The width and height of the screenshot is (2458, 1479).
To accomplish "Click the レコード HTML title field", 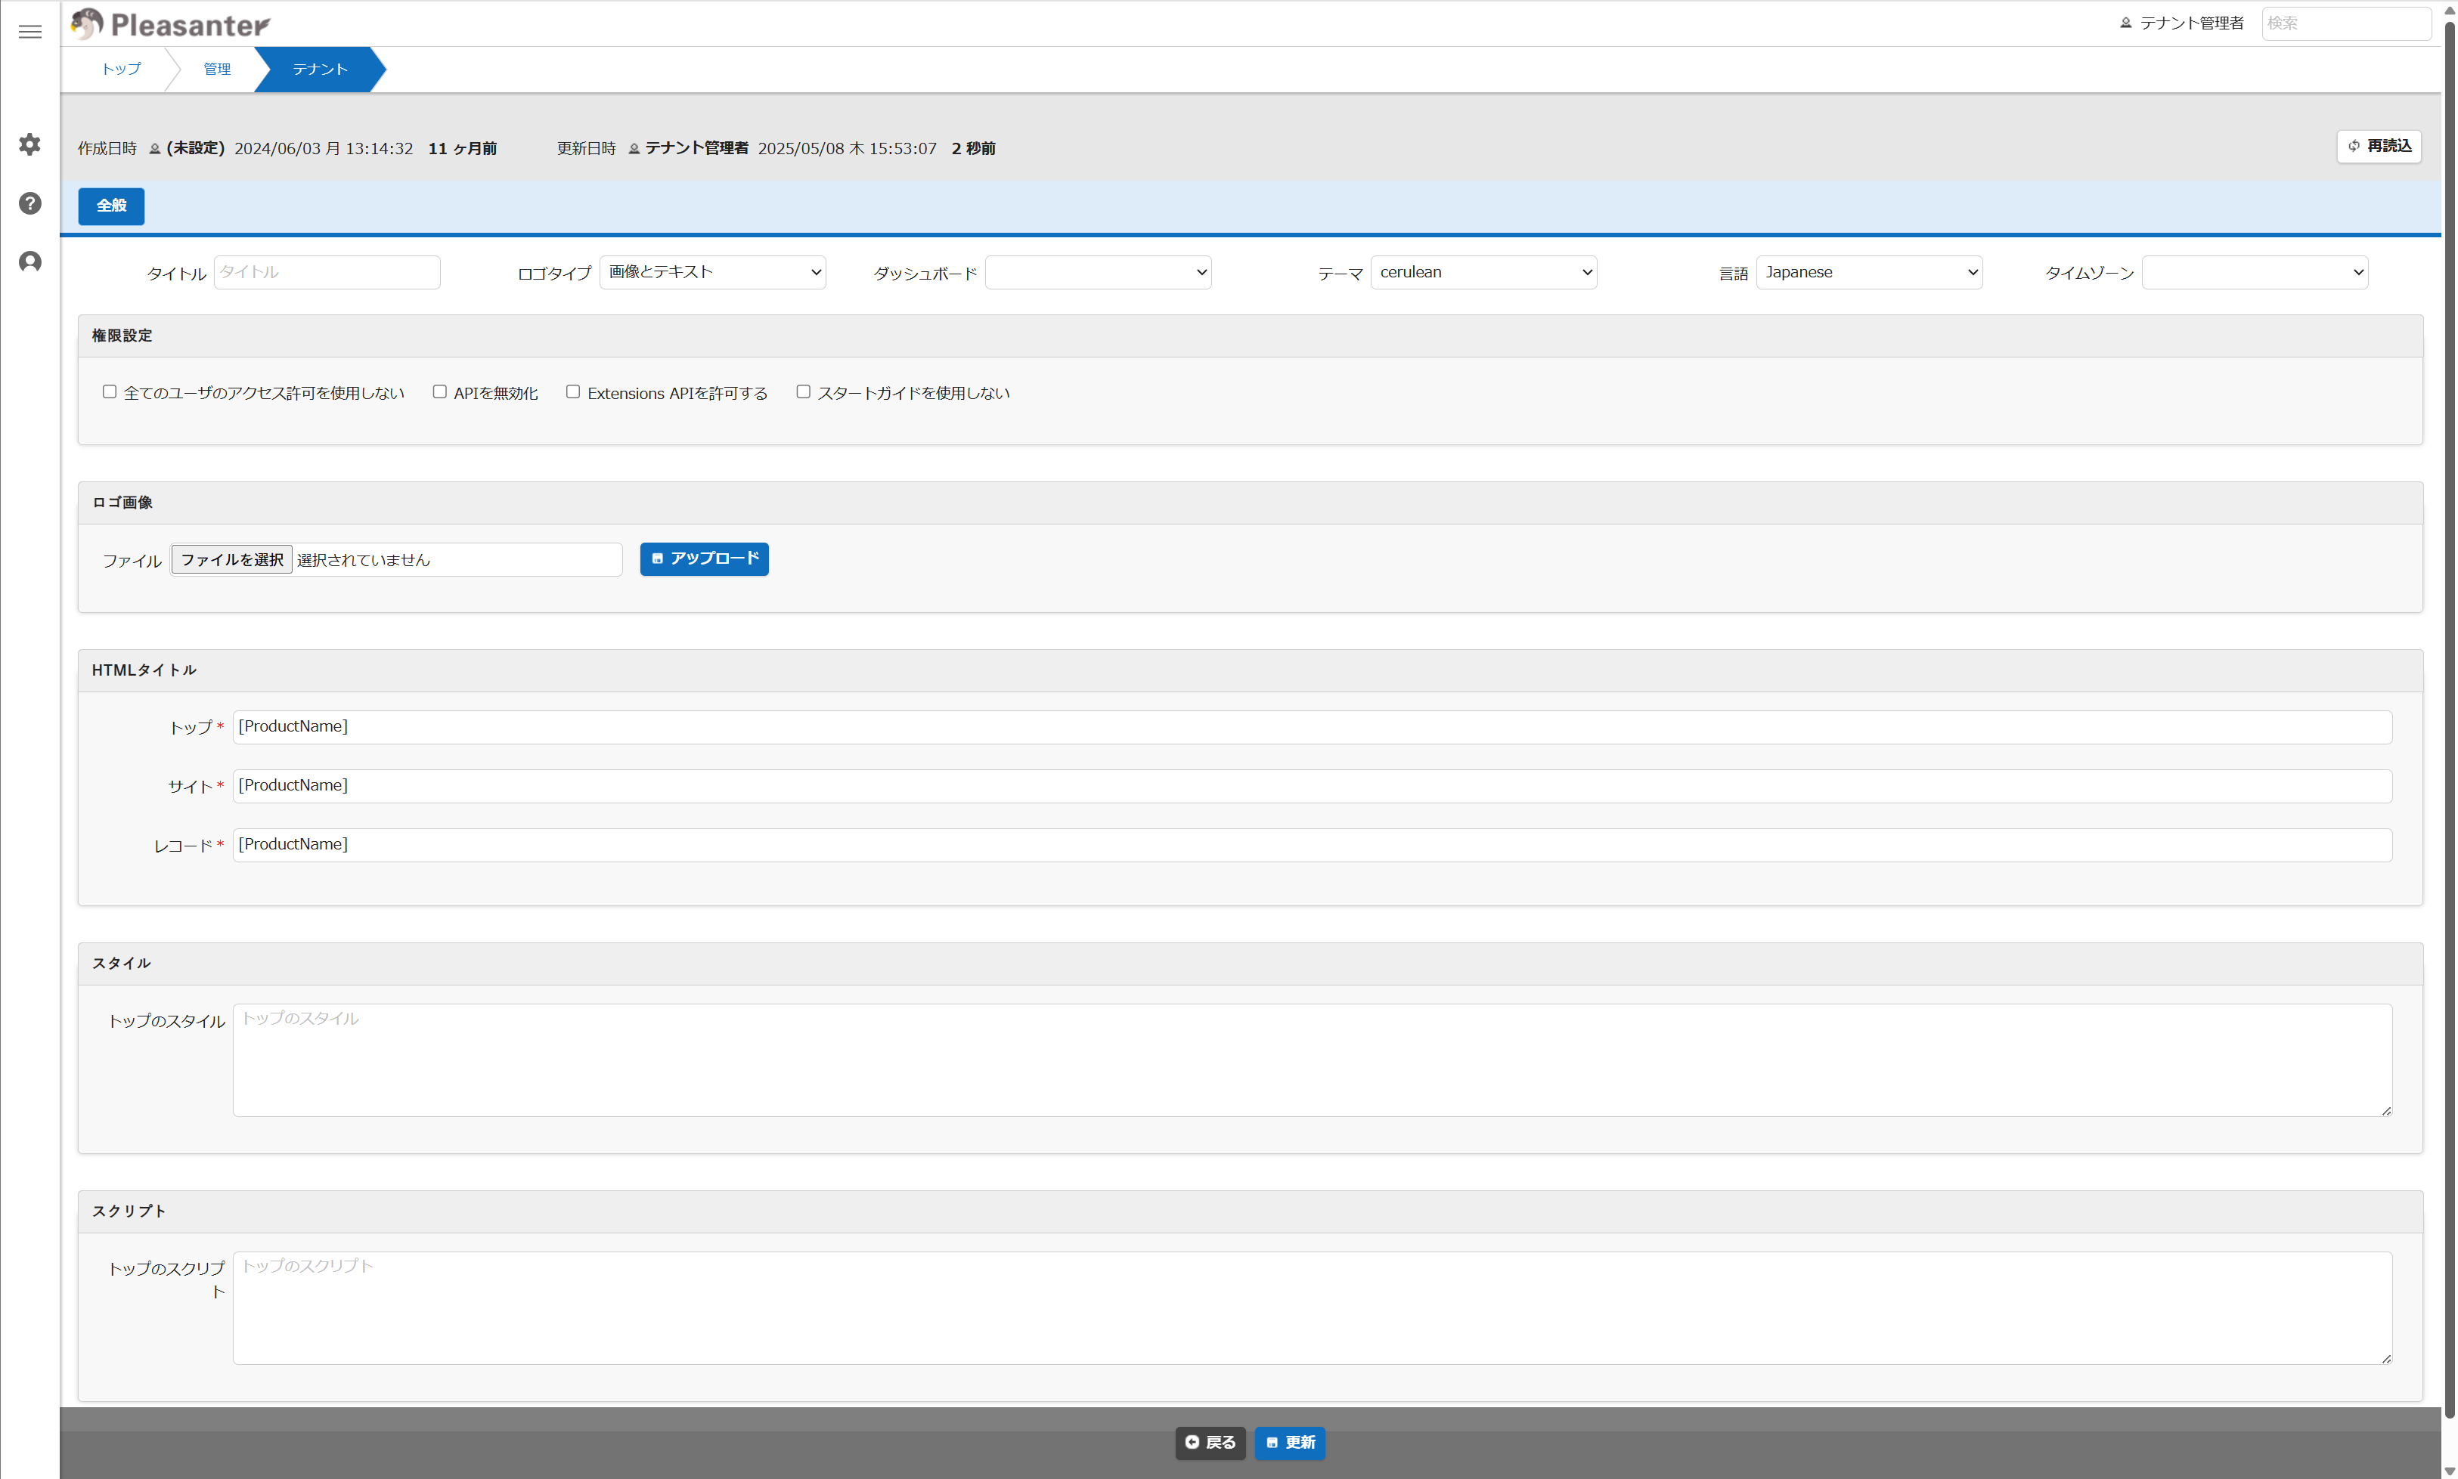I will click(x=1312, y=845).
